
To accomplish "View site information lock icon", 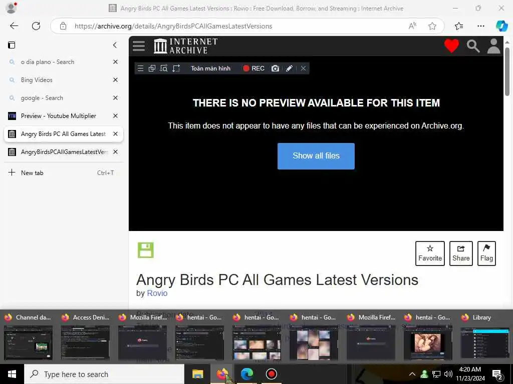I will click(x=63, y=26).
